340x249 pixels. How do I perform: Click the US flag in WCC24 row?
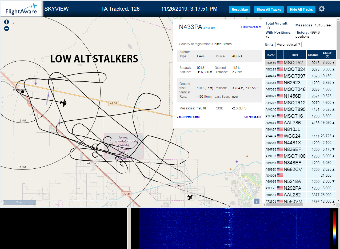(280, 136)
